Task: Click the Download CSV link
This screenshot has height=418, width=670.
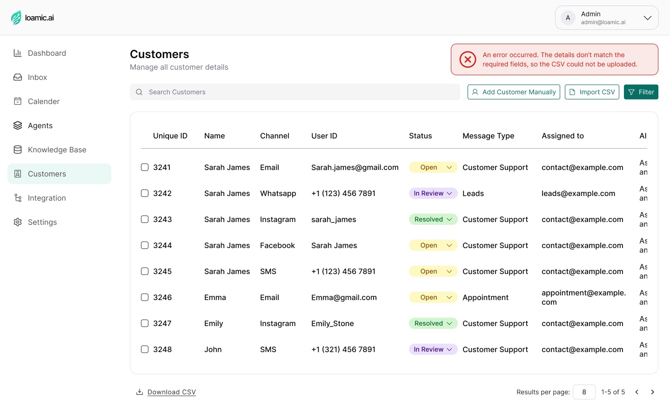Action: (172, 392)
